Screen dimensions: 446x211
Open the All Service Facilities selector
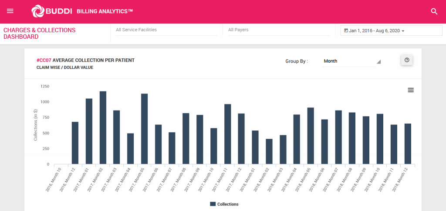coord(167,30)
